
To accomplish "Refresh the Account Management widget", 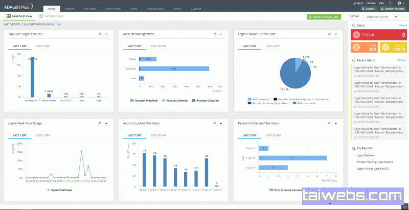I will 214,34.
